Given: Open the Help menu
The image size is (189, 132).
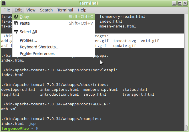Looking at the screenshot, I should (x=82, y=10).
